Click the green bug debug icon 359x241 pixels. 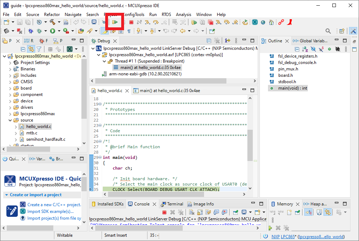[39, 31]
